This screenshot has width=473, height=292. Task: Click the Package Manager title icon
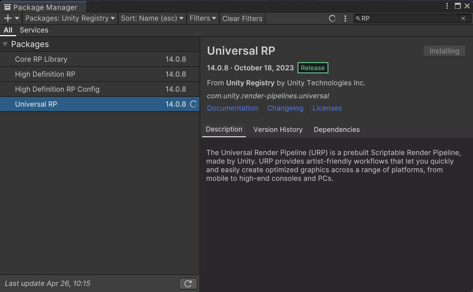click(x=7, y=7)
